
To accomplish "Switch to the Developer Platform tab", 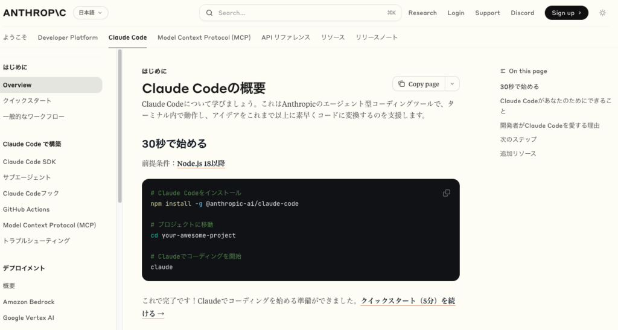I will point(68,37).
